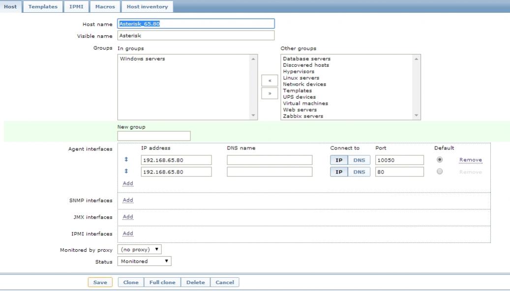
Task: Click IP address field of port 80 interface
Action: pyautogui.click(x=176, y=172)
